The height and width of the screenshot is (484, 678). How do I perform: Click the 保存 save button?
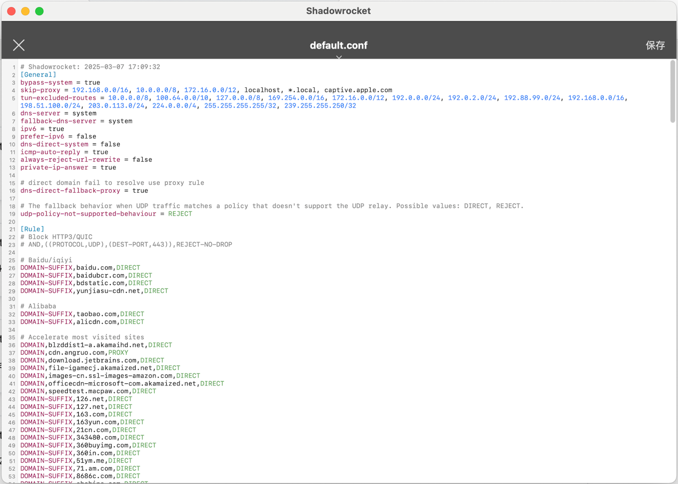coord(655,45)
